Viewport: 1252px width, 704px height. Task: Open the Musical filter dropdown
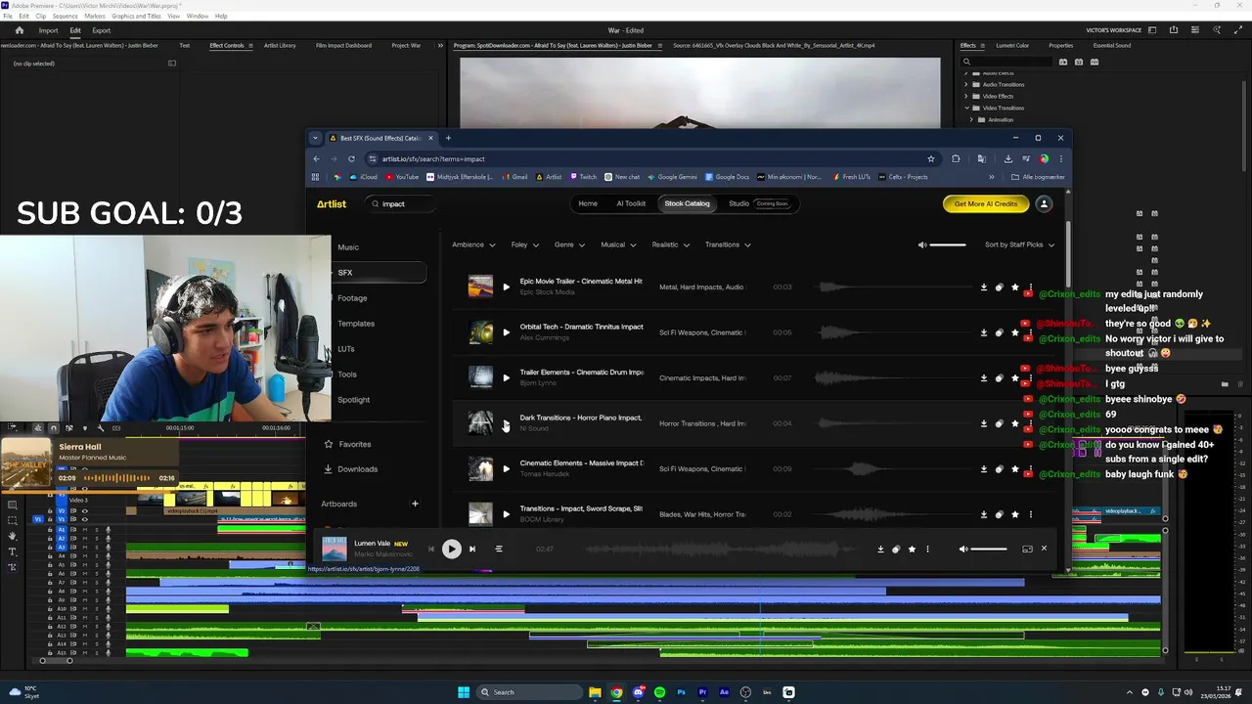pos(618,244)
